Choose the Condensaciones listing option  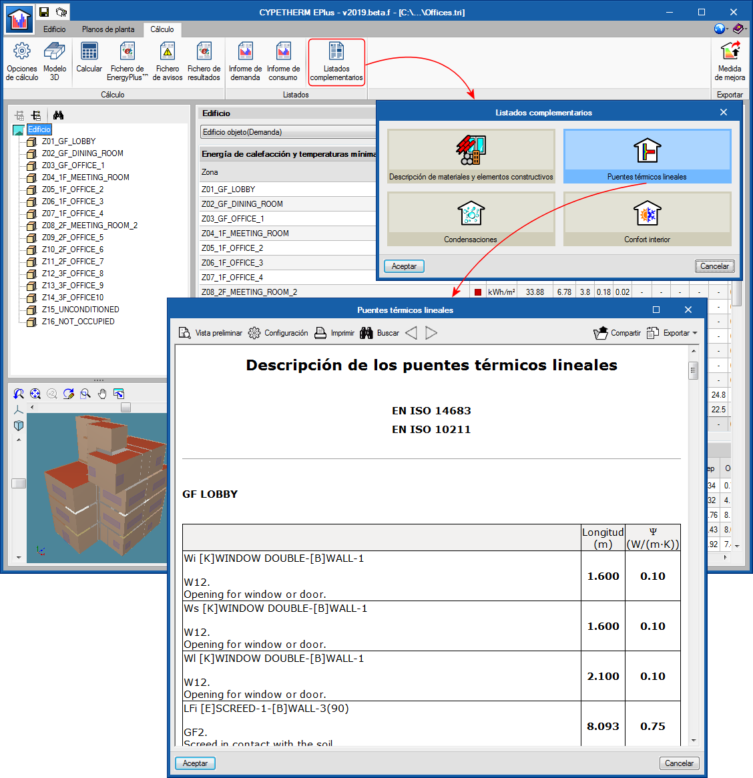471,219
